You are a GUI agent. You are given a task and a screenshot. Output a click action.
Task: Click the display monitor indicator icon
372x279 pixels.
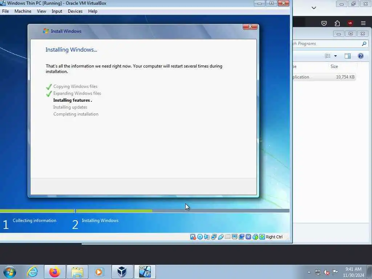234,237
